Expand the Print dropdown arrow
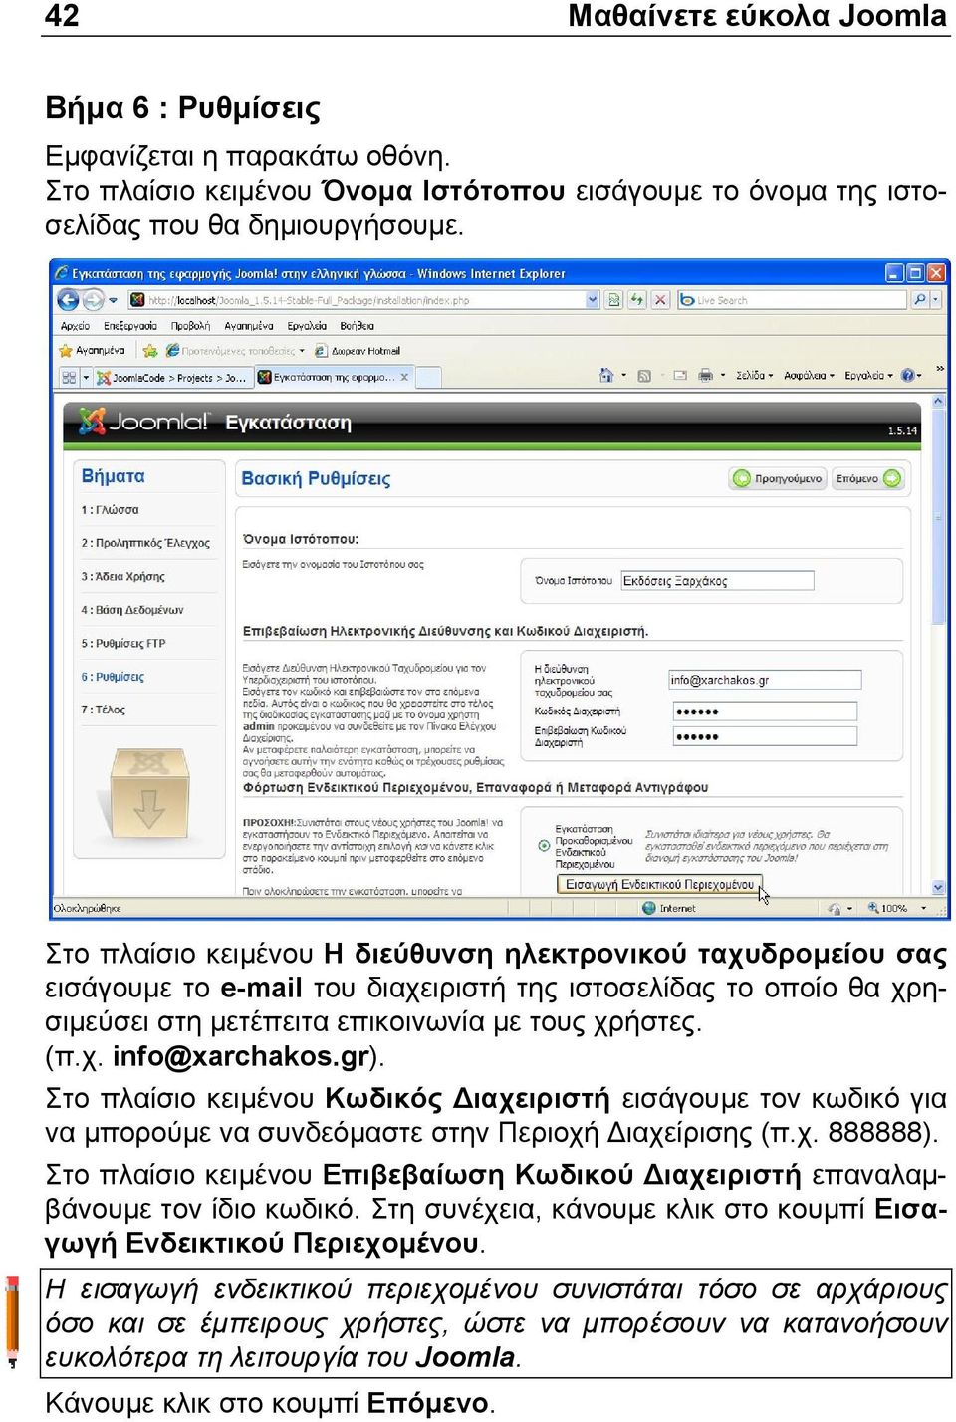Image resolution: width=956 pixels, height=1422 pixels. 723,376
